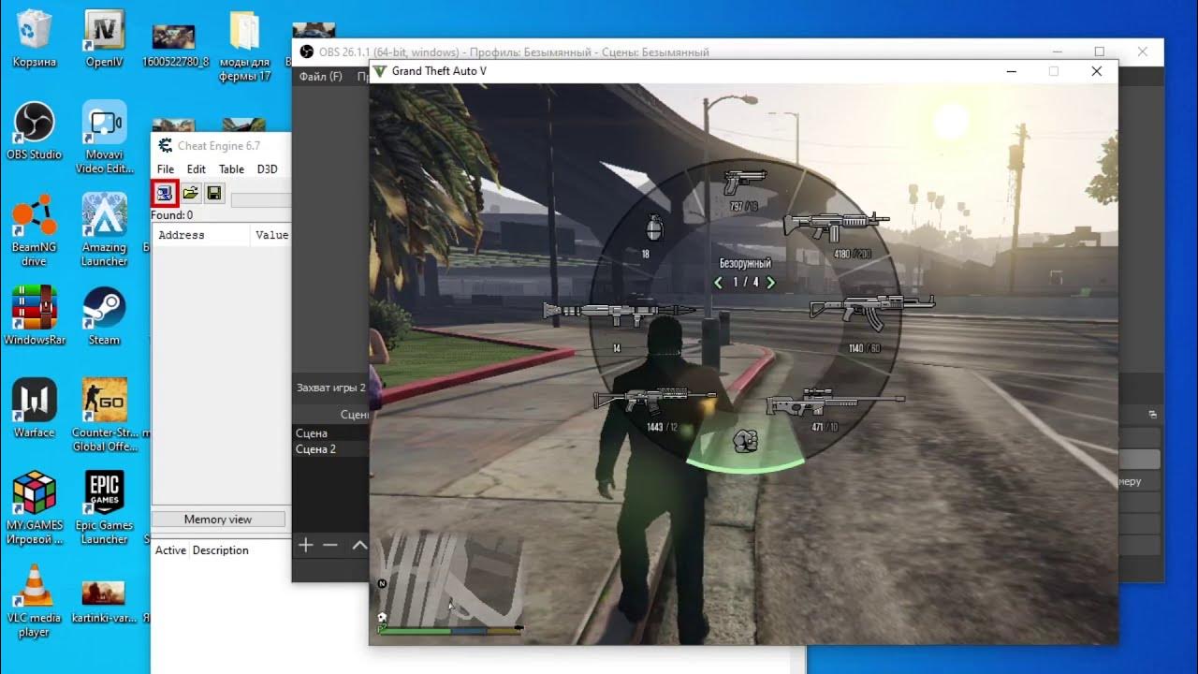Select the assault rifle with 1140 ammo
1198x674 pixels.
pos(871,311)
